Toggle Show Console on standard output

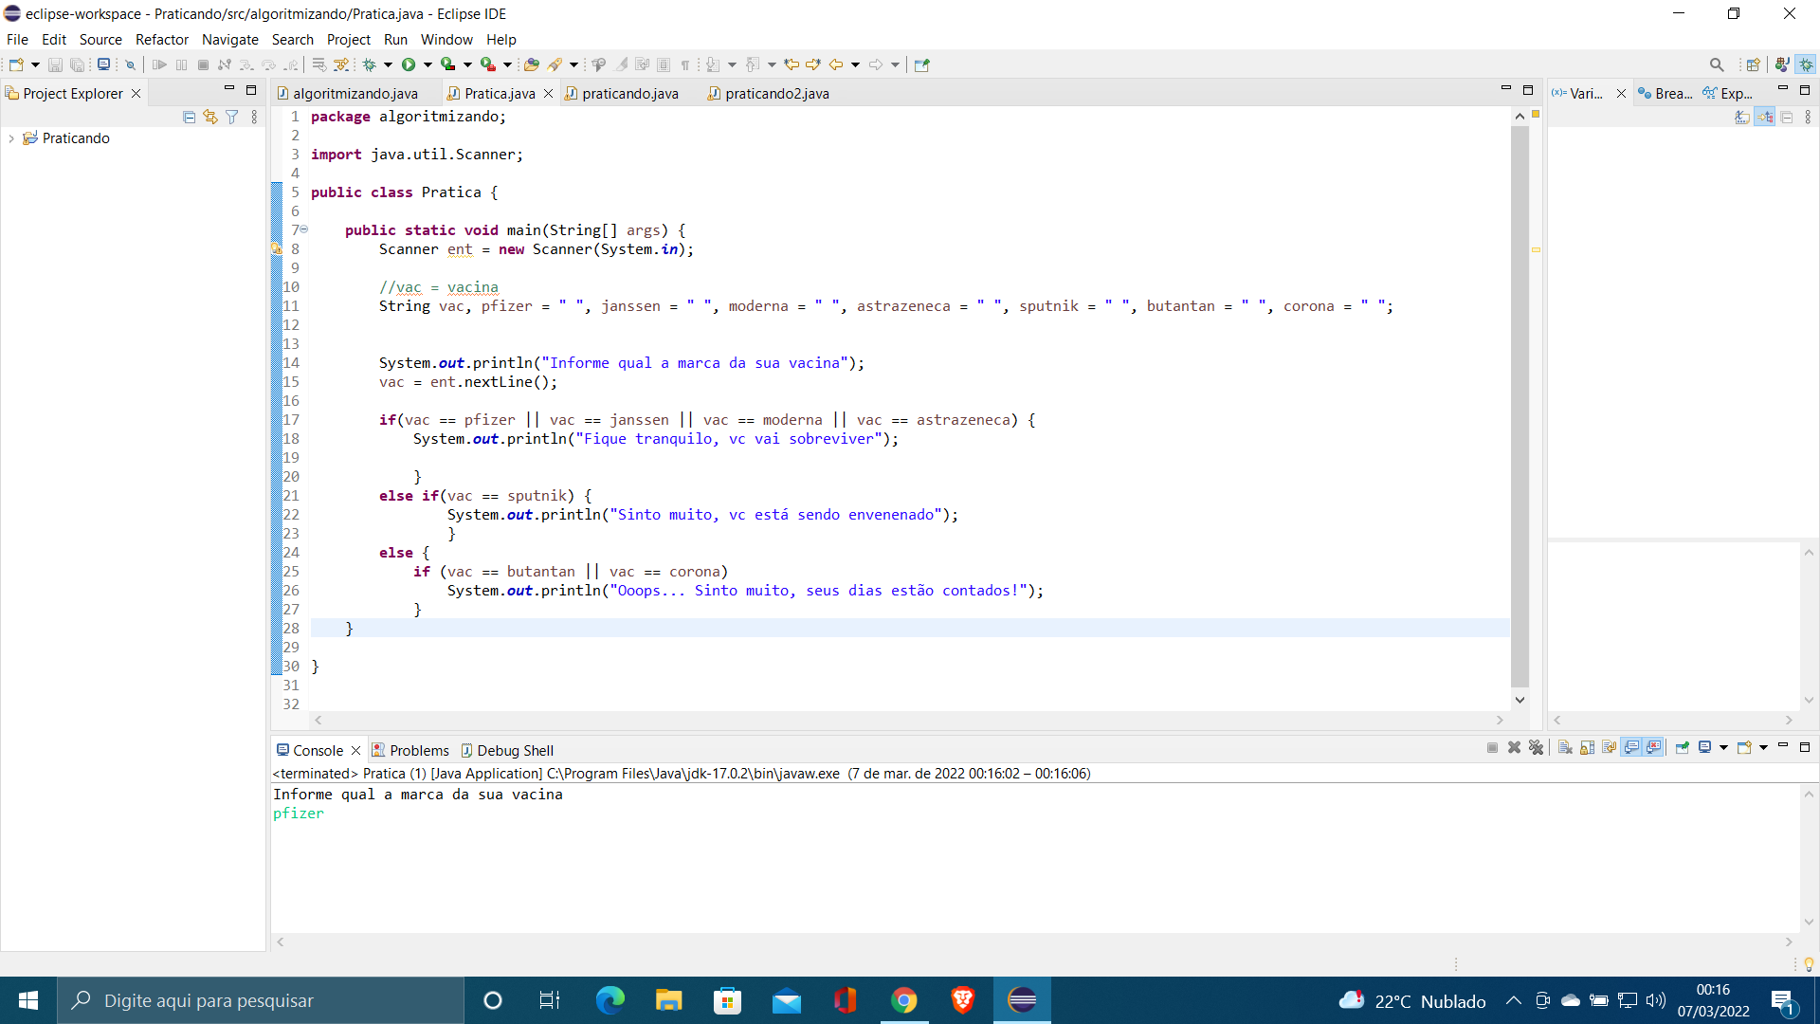coord(1631,747)
